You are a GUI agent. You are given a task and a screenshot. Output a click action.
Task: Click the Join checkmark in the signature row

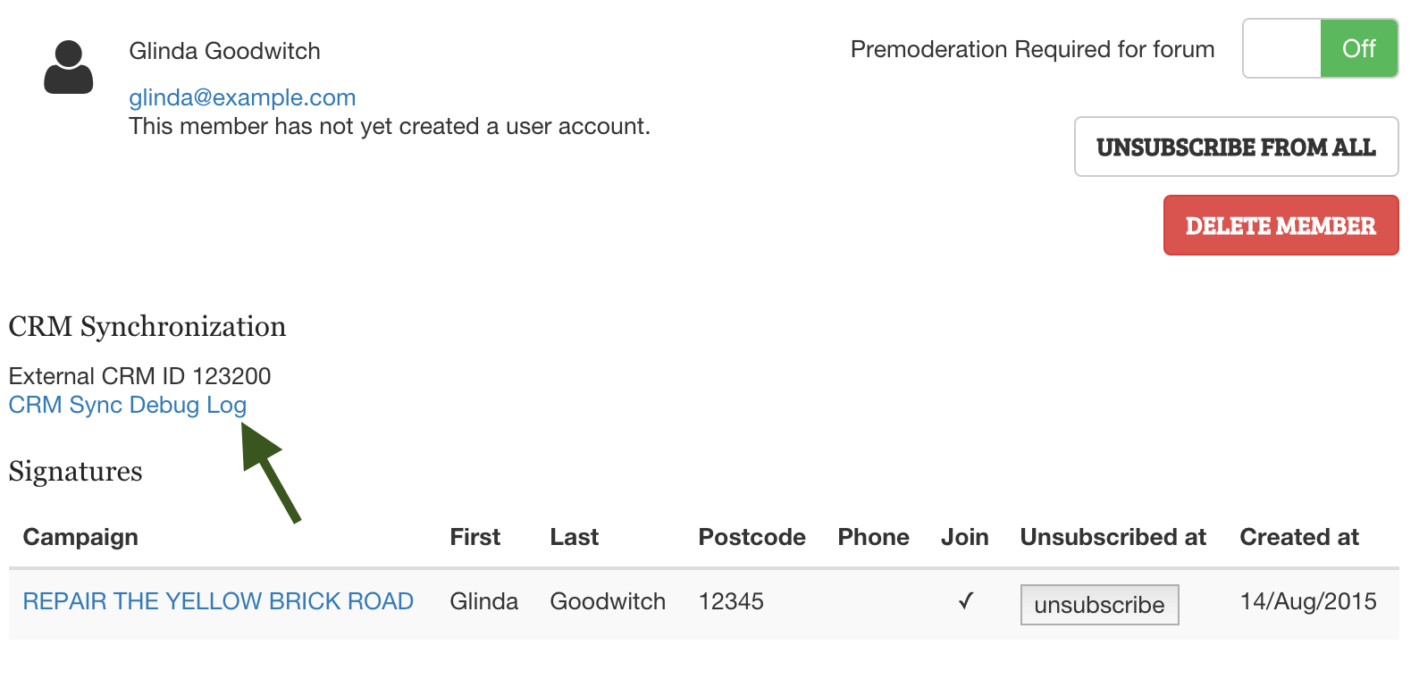[x=966, y=601]
